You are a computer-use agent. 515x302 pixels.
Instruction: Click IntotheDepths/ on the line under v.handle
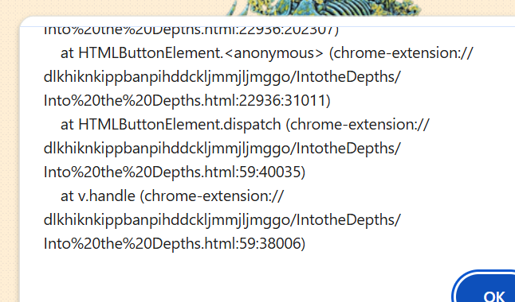348,220
